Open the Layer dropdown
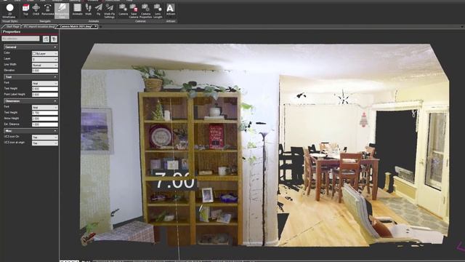 pos(45,60)
